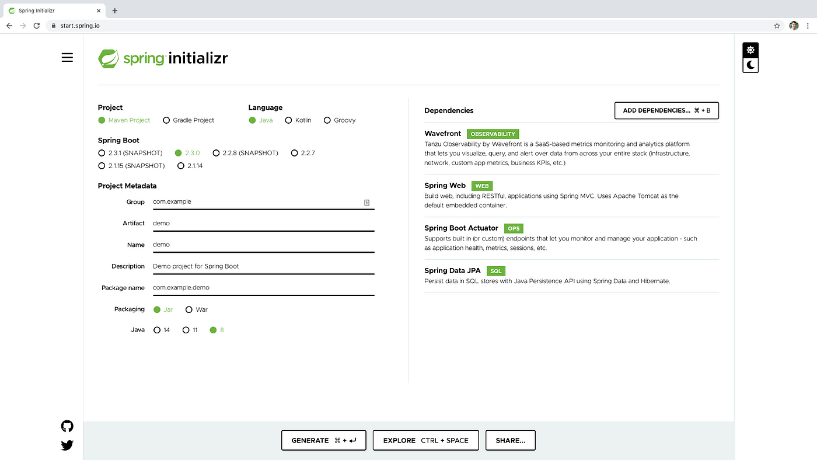
Task: Click the Package name input field
Action: pos(264,288)
